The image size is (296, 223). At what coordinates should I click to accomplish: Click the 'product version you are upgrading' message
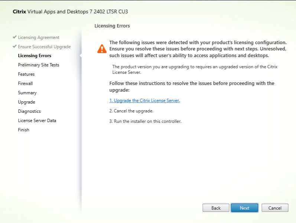coord(195,69)
